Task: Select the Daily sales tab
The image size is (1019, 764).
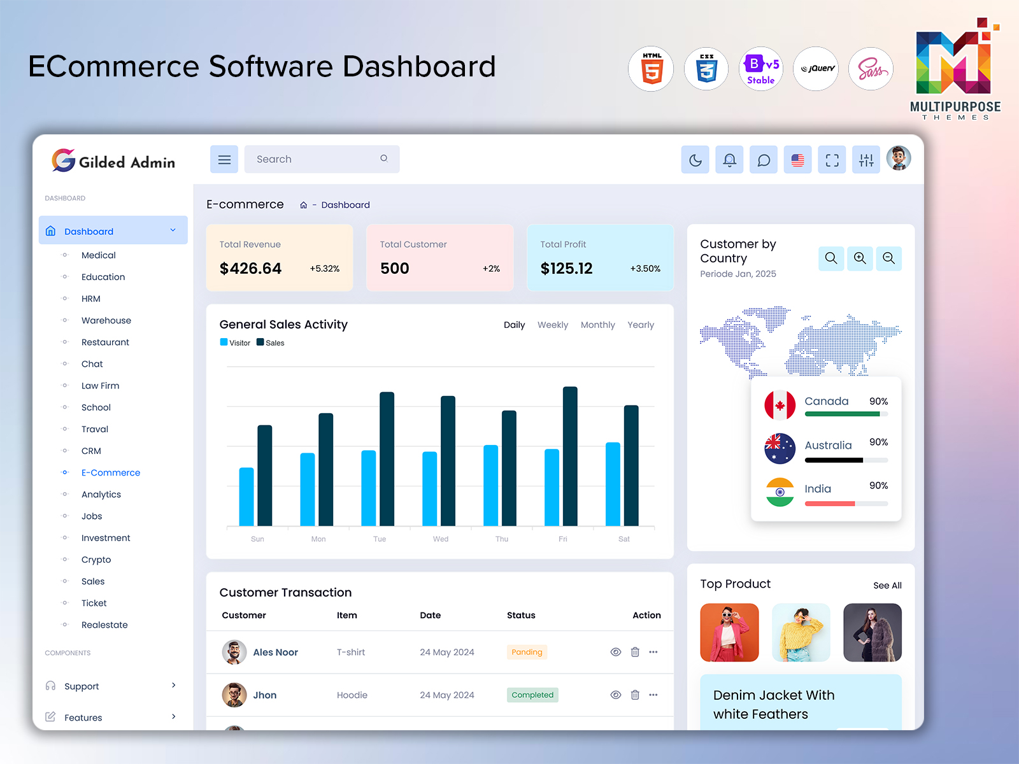Action: [515, 325]
